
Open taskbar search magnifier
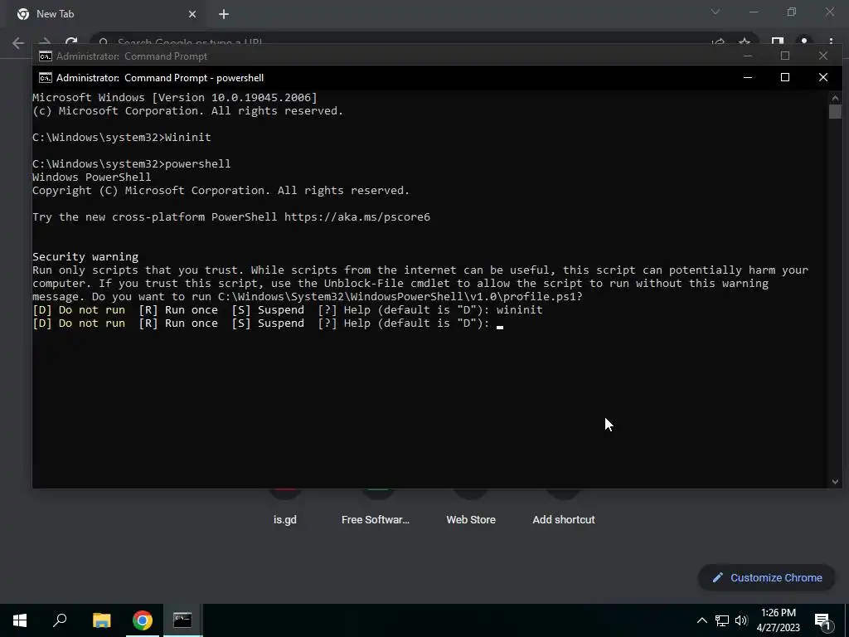pos(60,620)
